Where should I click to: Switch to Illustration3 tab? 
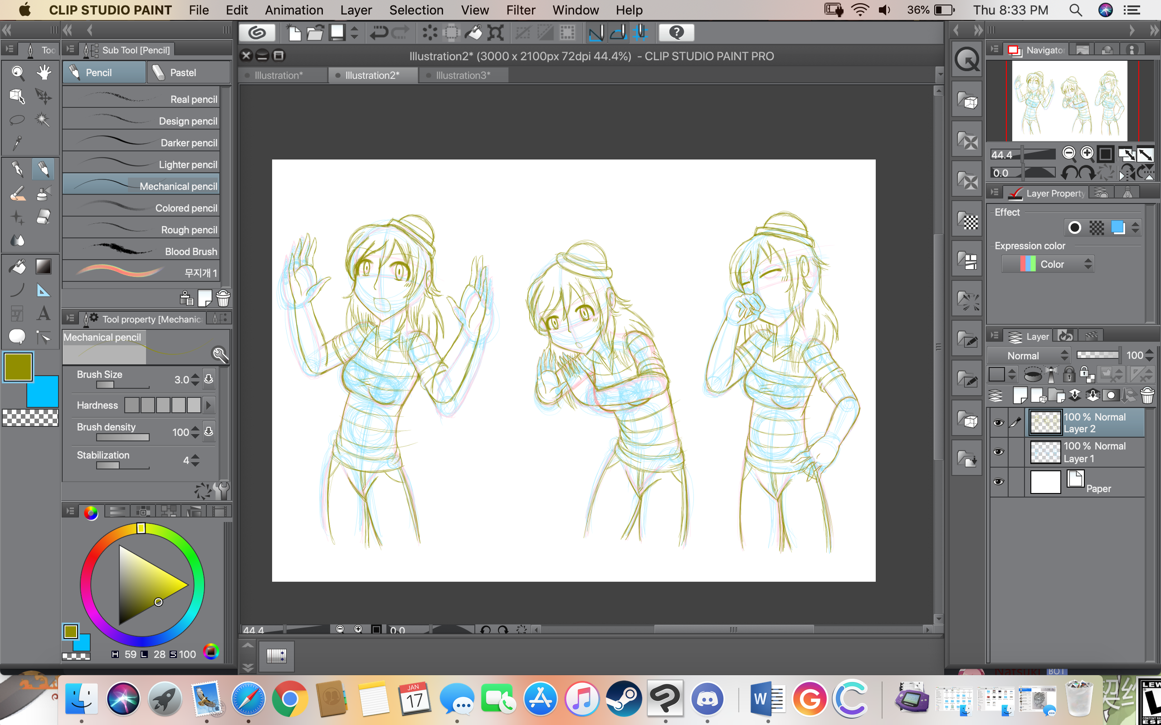(463, 75)
